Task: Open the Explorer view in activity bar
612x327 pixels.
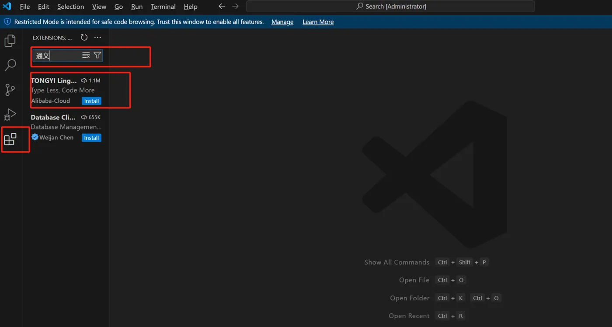Action: click(x=10, y=41)
